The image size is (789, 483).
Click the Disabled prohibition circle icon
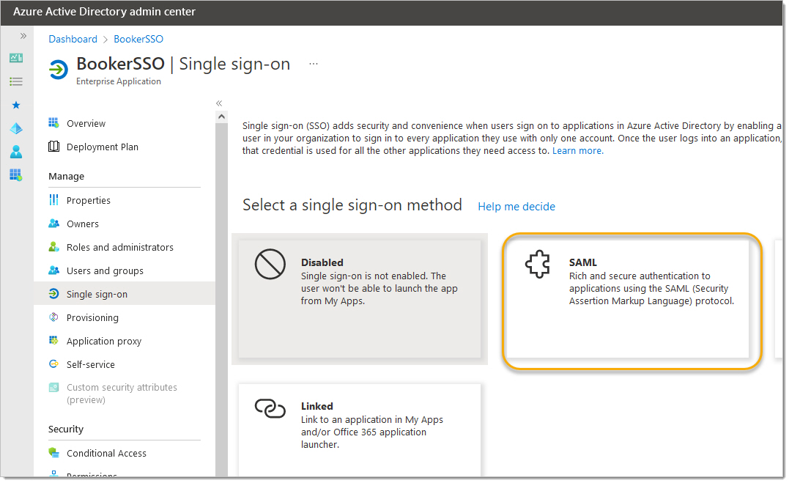(270, 265)
